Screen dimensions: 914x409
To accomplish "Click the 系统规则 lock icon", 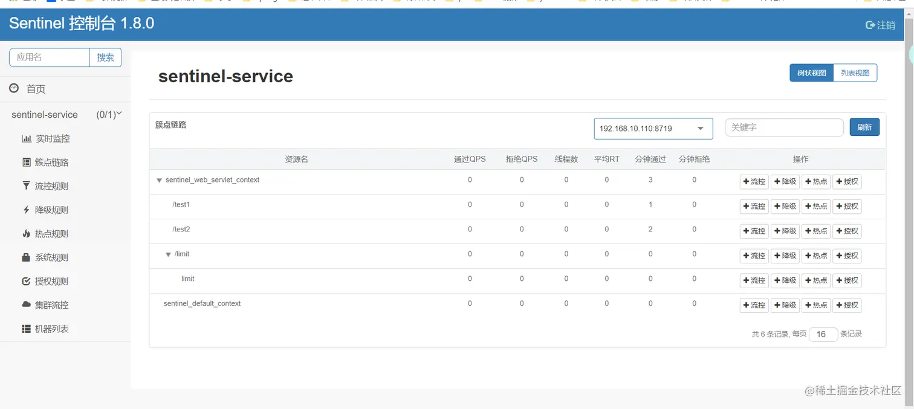I will point(26,257).
